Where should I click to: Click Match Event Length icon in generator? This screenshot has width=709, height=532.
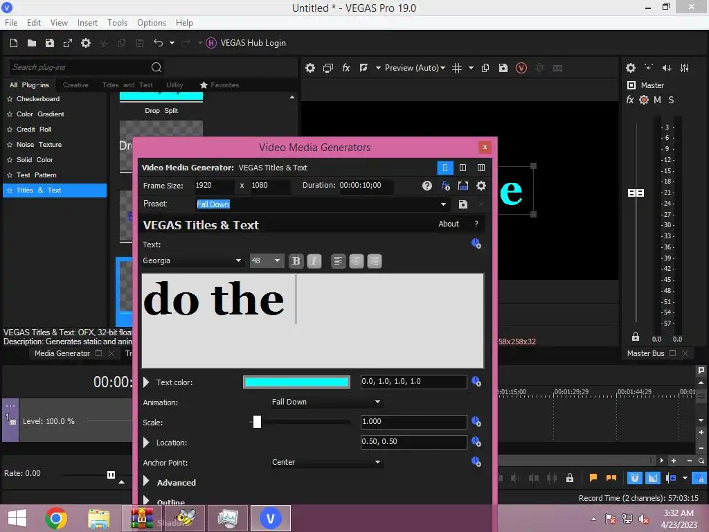coord(463,186)
